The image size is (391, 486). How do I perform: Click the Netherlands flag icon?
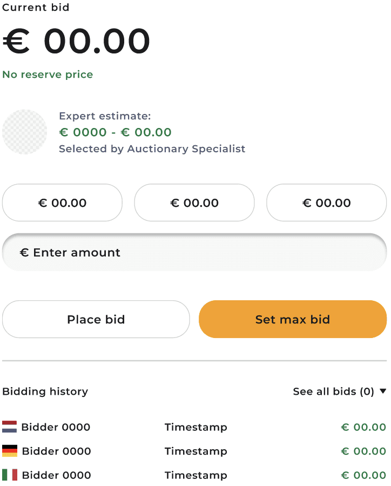pos(10,427)
